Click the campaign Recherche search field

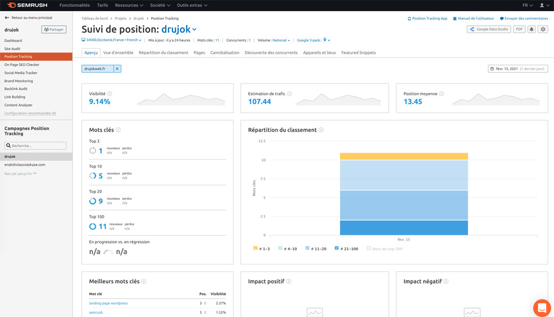click(x=35, y=145)
